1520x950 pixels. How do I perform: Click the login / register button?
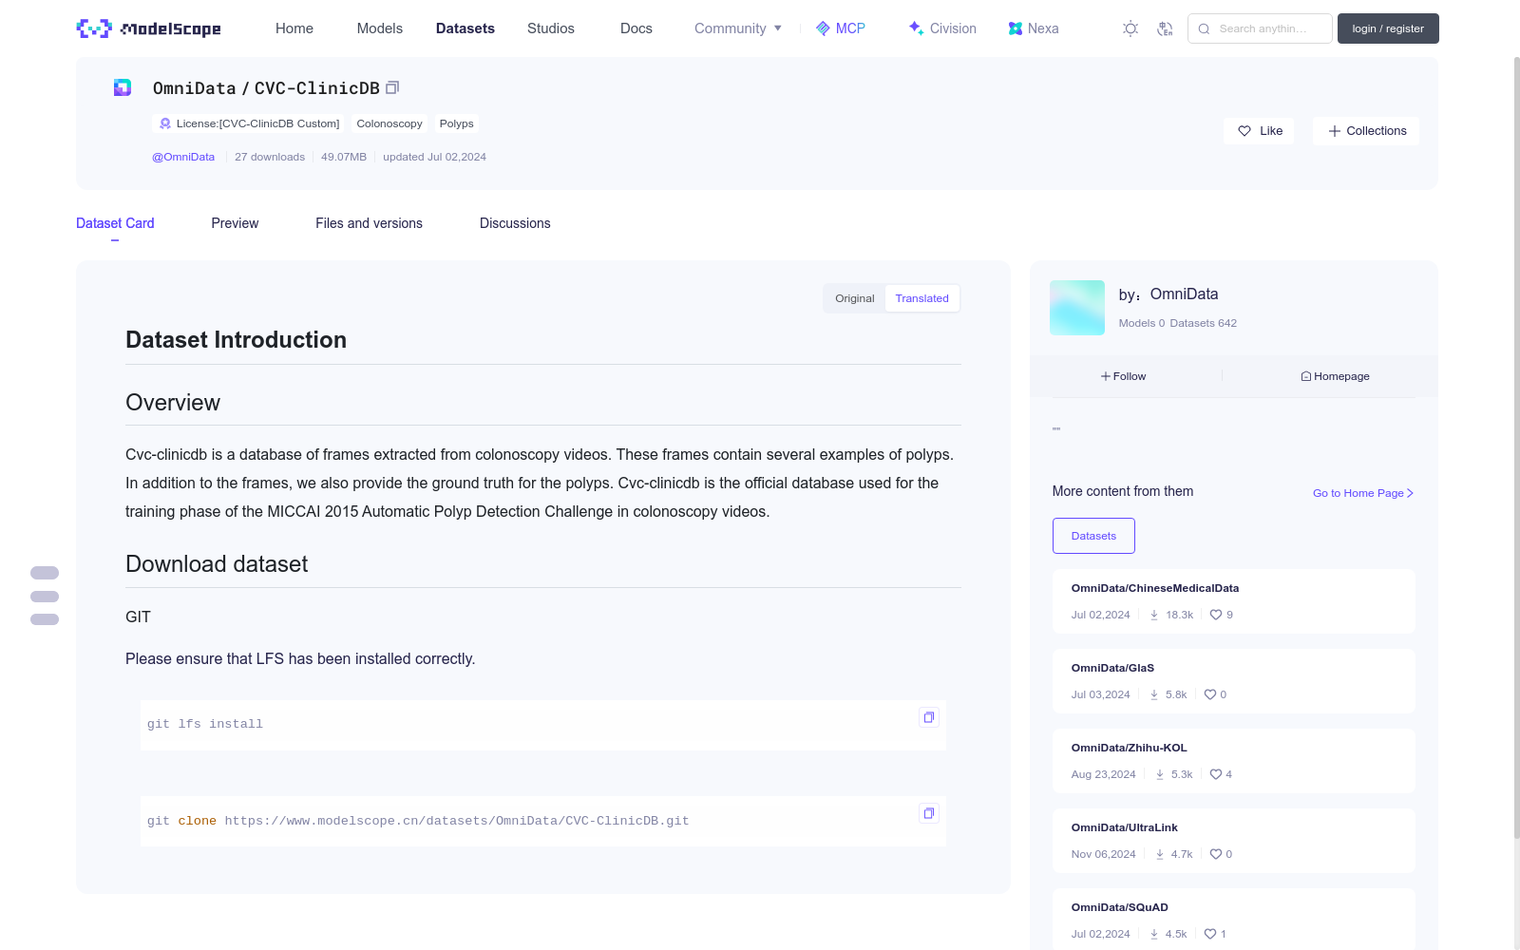[x=1388, y=28]
